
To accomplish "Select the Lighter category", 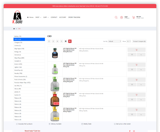I will click(x=29, y=67).
